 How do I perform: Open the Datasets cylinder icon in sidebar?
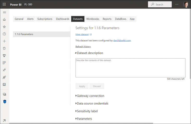[4, 48]
